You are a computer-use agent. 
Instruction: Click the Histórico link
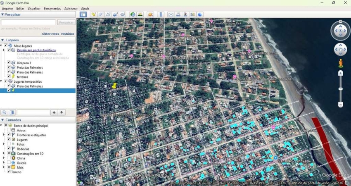pos(68,34)
